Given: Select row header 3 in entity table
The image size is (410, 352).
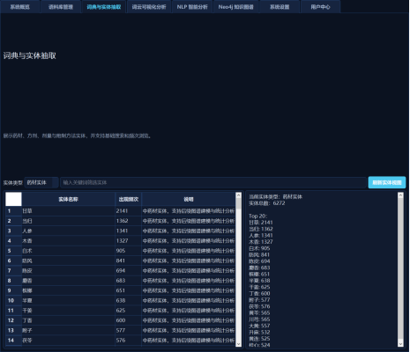Looking at the screenshot, I should point(13,231).
